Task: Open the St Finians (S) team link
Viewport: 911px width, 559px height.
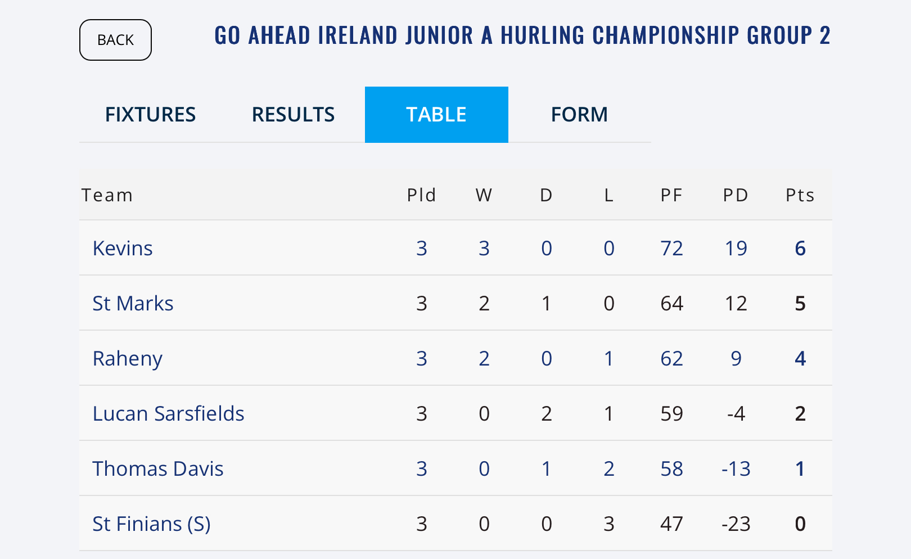Action: 151,524
